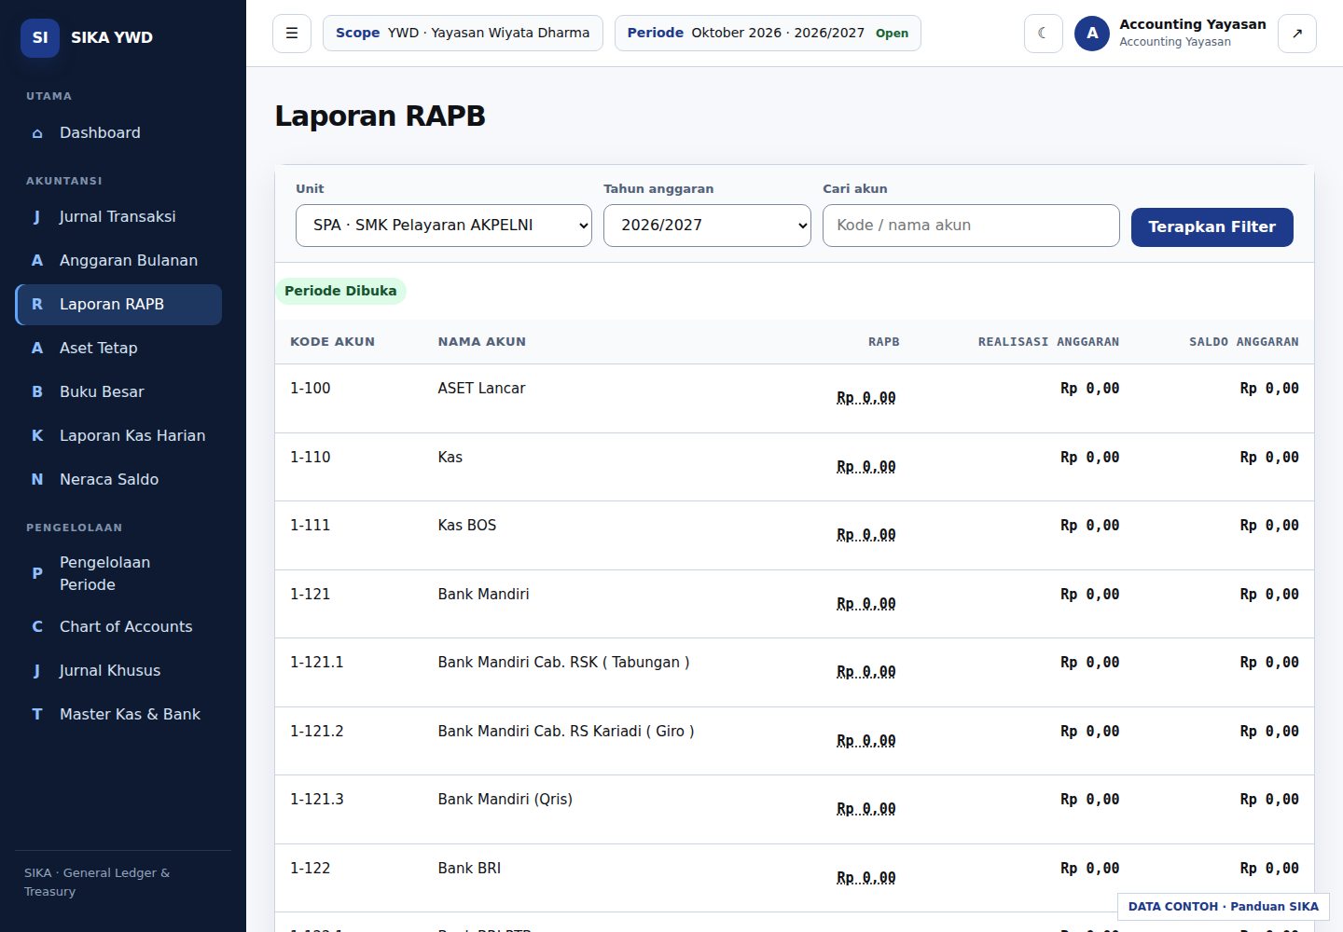1343x932 pixels.
Task: Switch theme using the moon icon
Action: pyautogui.click(x=1044, y=34)
